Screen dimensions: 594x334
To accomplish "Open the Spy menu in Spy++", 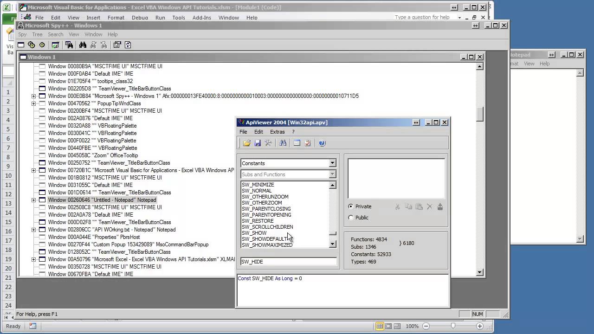I will pos(22,34).
